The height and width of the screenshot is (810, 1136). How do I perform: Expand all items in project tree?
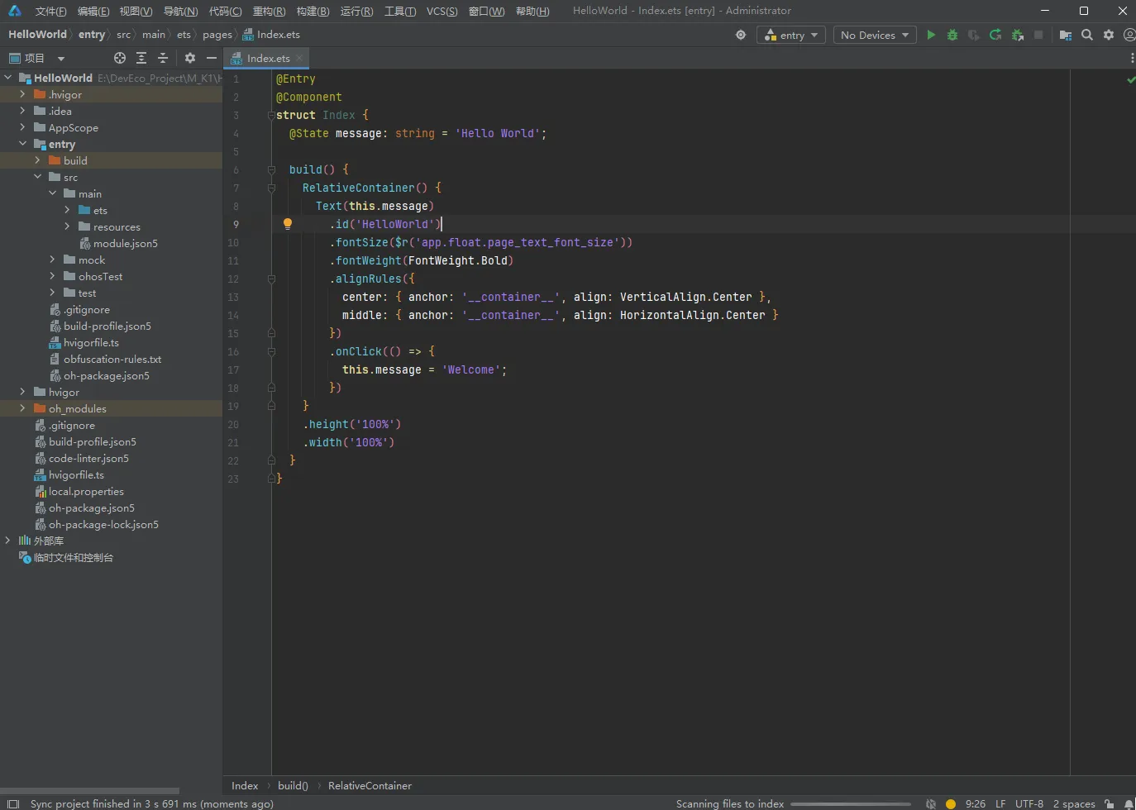click(x=141, y=58)
